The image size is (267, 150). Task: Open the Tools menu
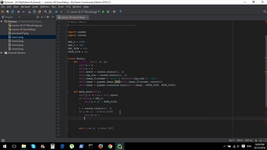(x=61, y=7)
